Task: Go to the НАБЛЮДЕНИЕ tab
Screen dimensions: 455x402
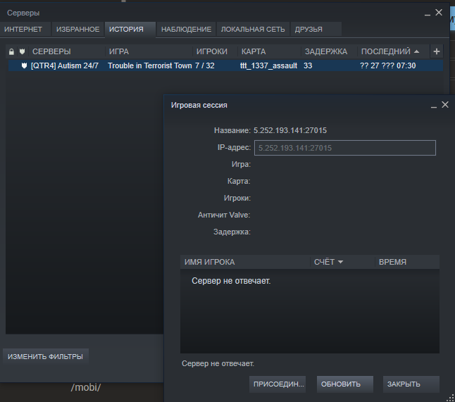Action: coord(186,30)
